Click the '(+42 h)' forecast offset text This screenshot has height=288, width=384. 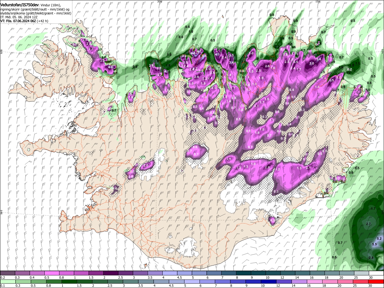[43, 21]
